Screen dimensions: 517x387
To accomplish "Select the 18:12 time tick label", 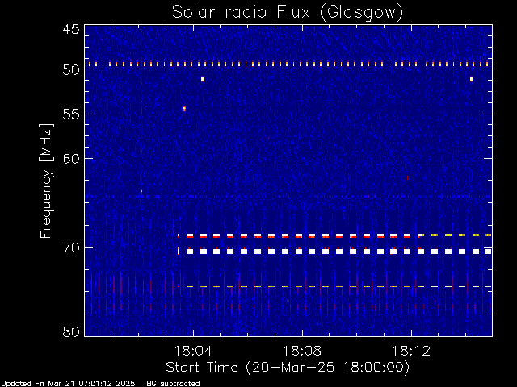I will click(411, 351).
